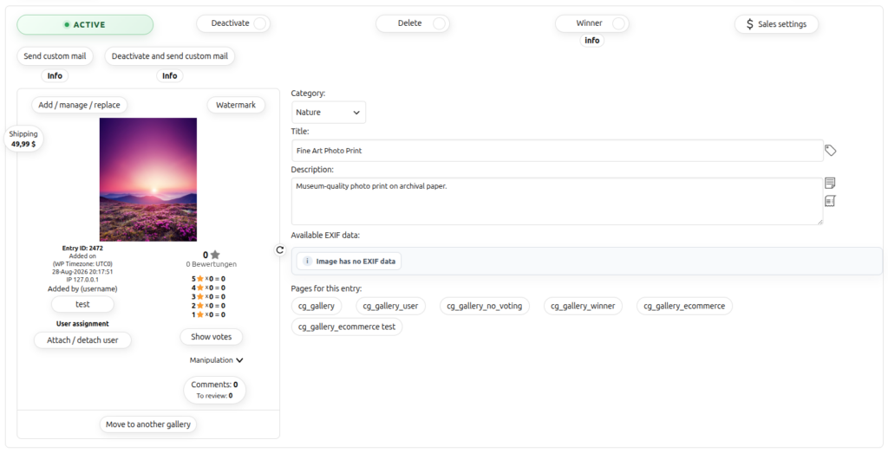The height and width of the screenshot is (453, 888).
Task: Click the lower scroll icon beside the Description box
Action: (x=830, y=201)
